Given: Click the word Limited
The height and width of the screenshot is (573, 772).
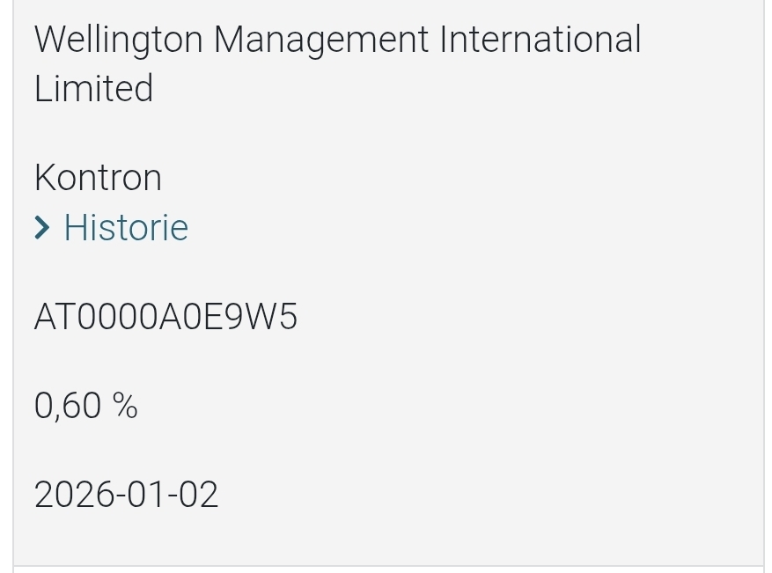Looking at the screenshot, I should pos(93,89).
